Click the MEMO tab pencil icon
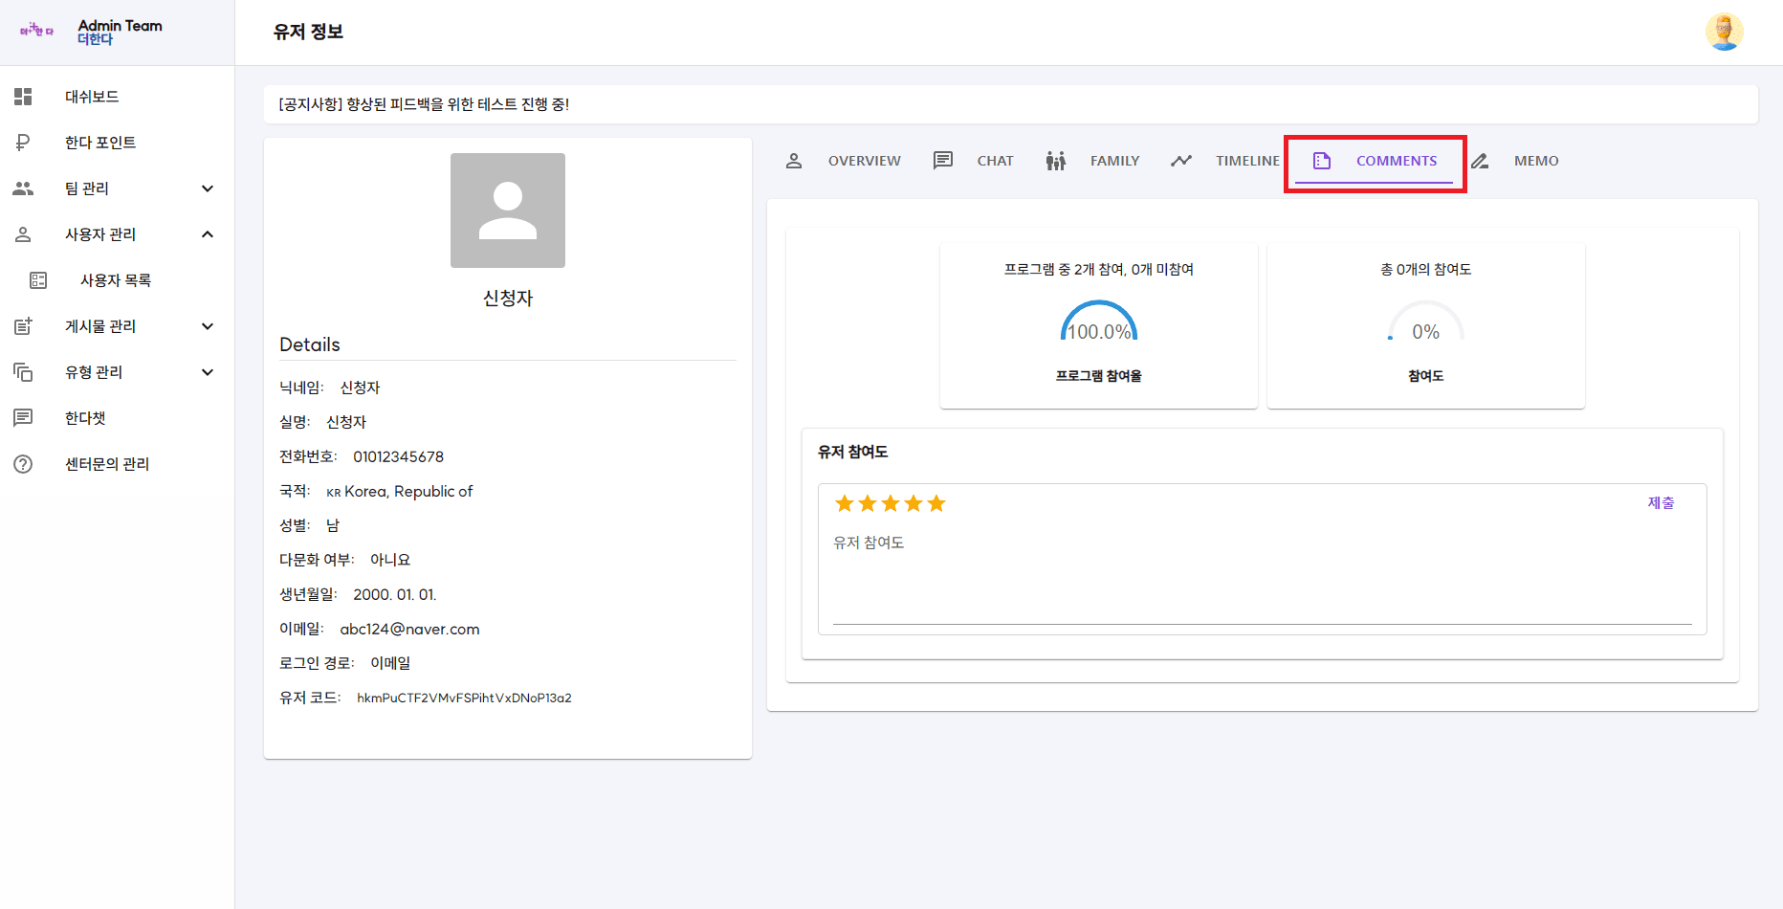This screenshot has height=909, width=1783. click(x=1480, y=161)
